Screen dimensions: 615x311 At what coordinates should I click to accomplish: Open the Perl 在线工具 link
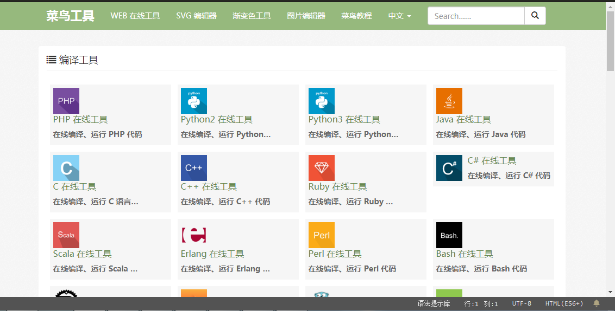tap(335, 254)
